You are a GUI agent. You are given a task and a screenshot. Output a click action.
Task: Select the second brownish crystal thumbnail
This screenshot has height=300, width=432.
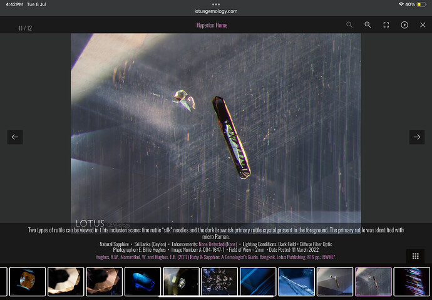pyautogui.click(x=104, y=282)
